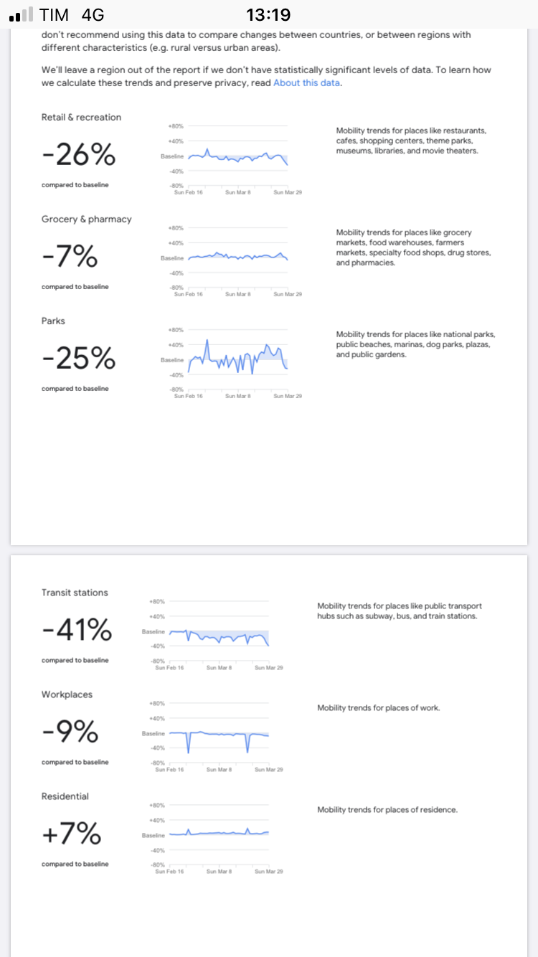Image resolution: width=538 pixels, height=957 pixels.
Task: Click the Residential heading
Action: [65, 796]
